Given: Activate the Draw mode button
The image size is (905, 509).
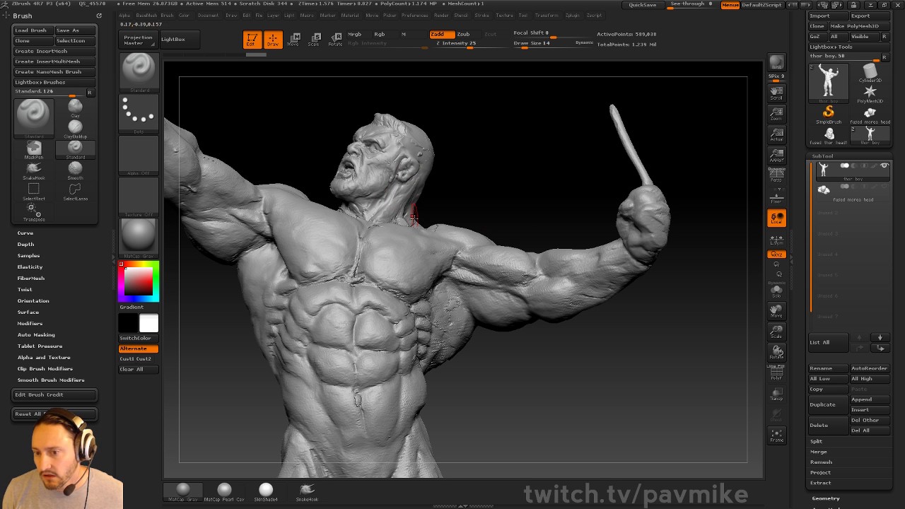Looking at the screenshot, I should [x=273, y=40].
